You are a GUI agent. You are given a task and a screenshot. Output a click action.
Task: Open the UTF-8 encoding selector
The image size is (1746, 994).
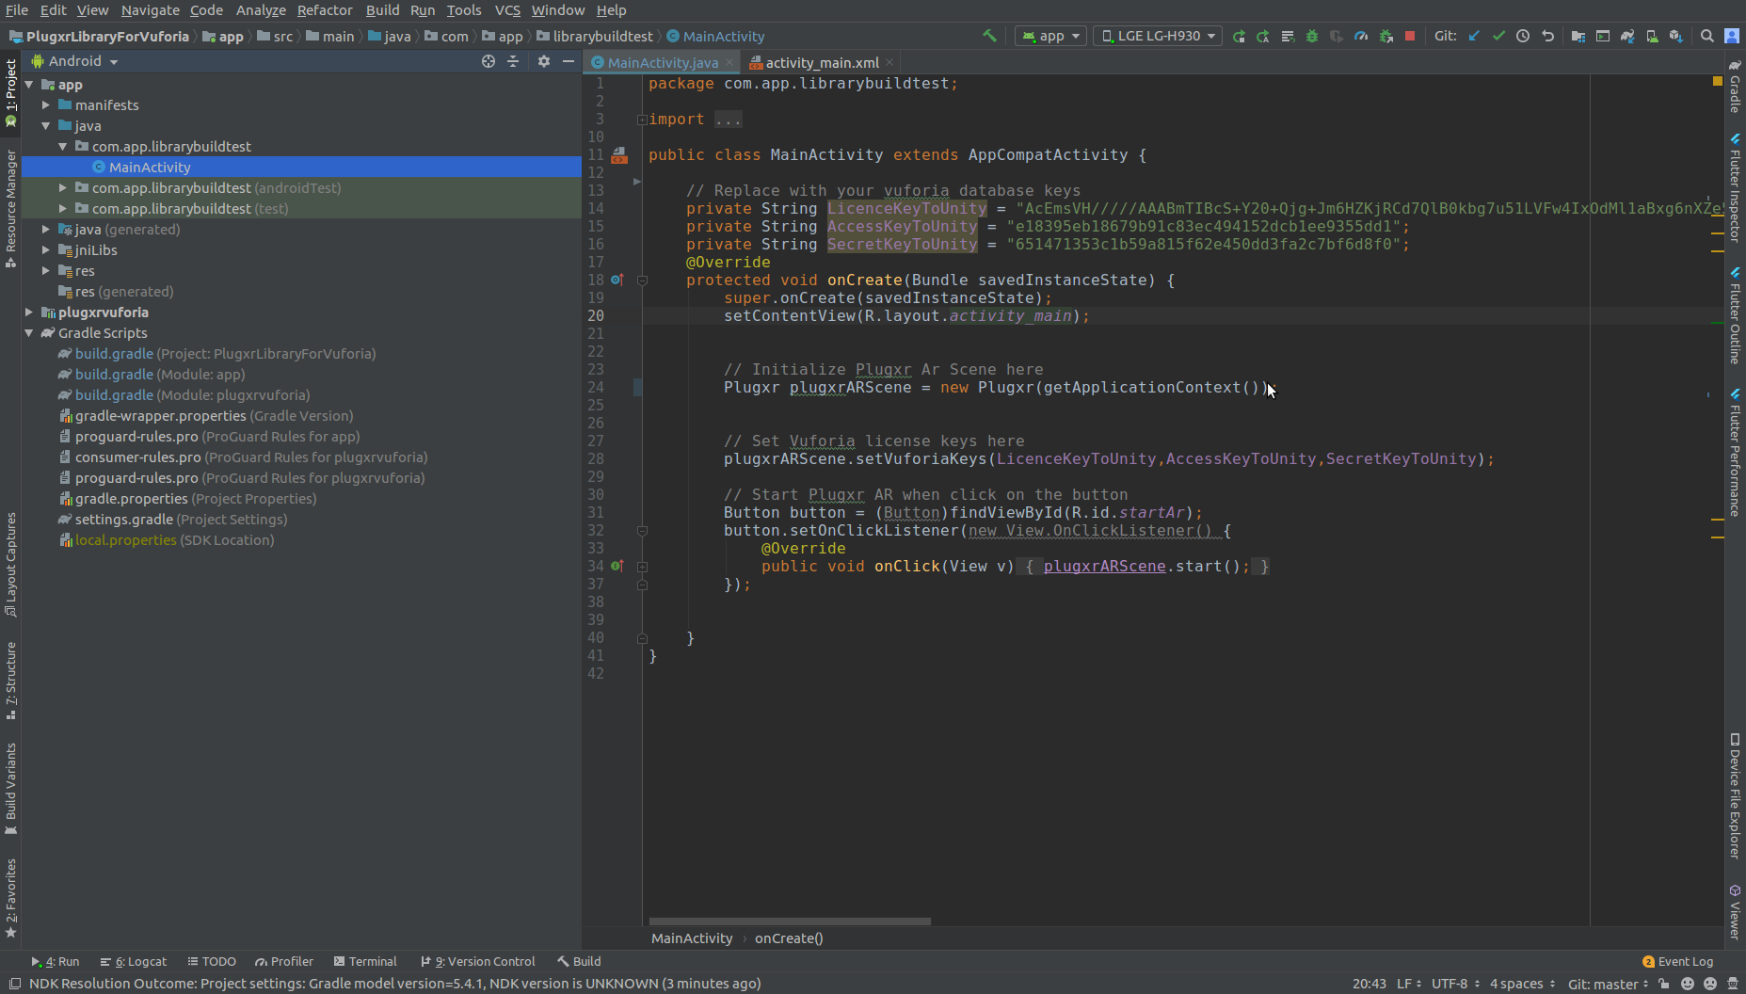tap(1455, 984)
